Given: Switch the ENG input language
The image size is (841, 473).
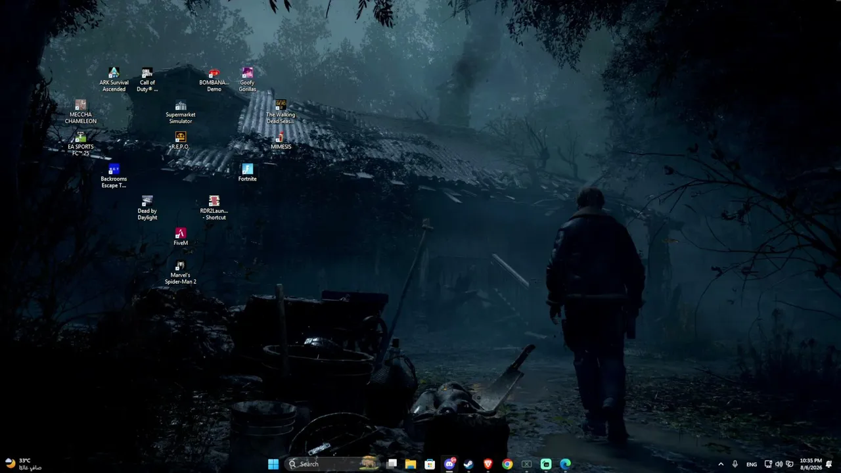Looking at the screenshot, I should [752, 464].
